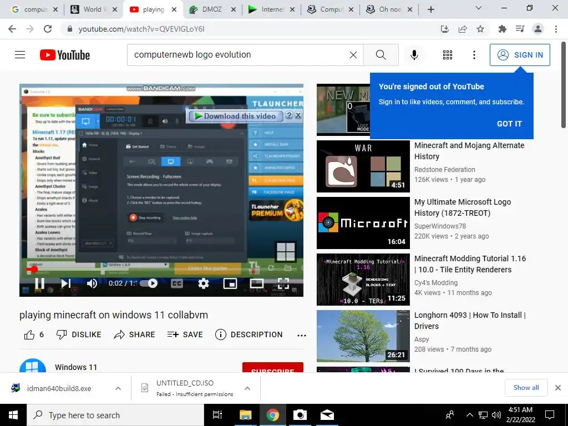Viewport: 568px width, 426px height.
Task: Open My Ultimate Microsoft Logo History title
Action: coord(463,207)
